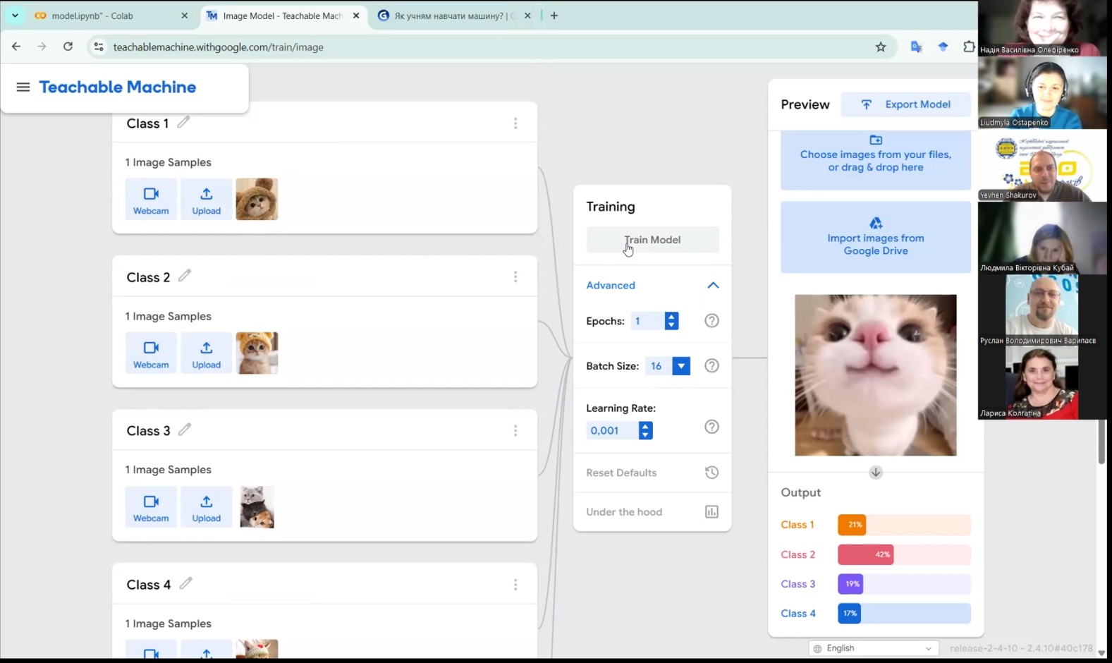Reload the Teachable Machine page

68,47
